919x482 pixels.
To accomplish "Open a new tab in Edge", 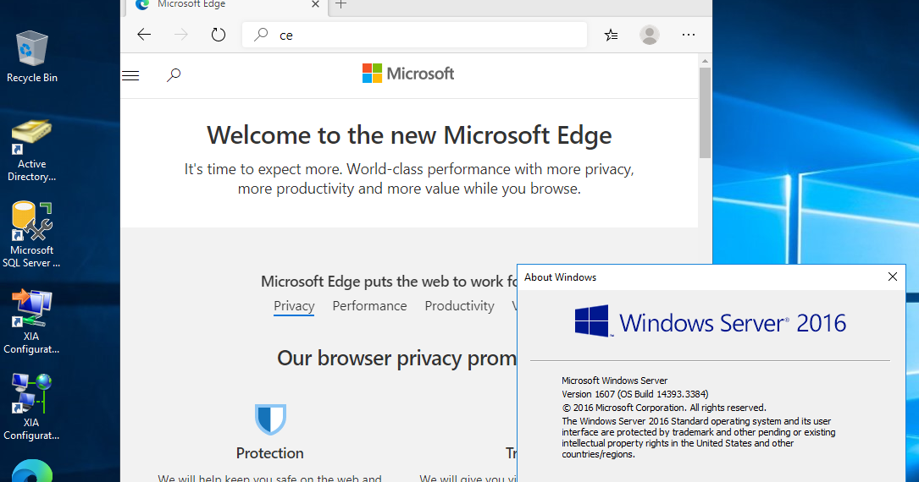I will (341, 5).
